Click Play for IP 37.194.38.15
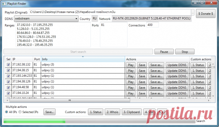Image resolution: width=219 pixels, height=127 pixels. click(x=131, y=71)
